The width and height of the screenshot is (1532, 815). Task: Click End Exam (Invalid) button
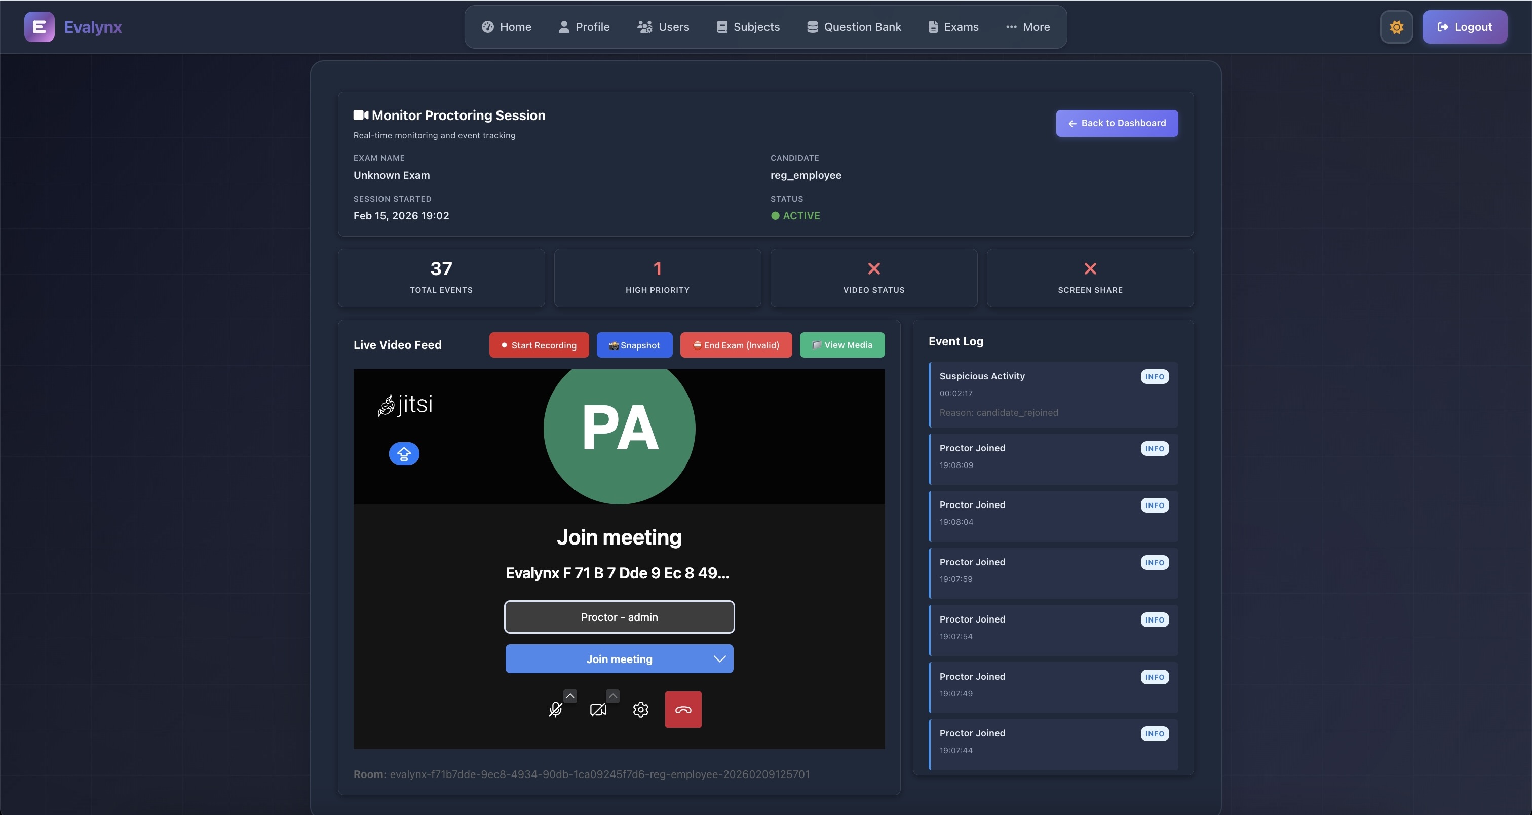736,345
